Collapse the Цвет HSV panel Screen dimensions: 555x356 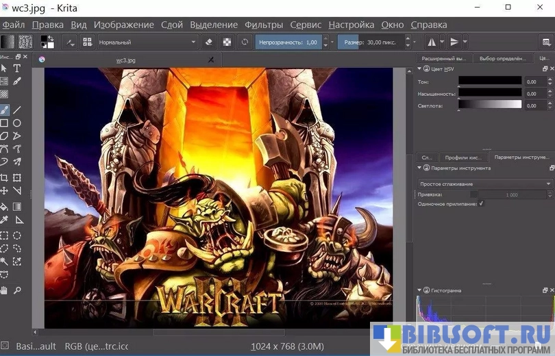coord(419,69)
